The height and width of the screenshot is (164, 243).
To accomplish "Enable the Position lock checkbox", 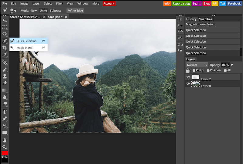I will (208, 70).
